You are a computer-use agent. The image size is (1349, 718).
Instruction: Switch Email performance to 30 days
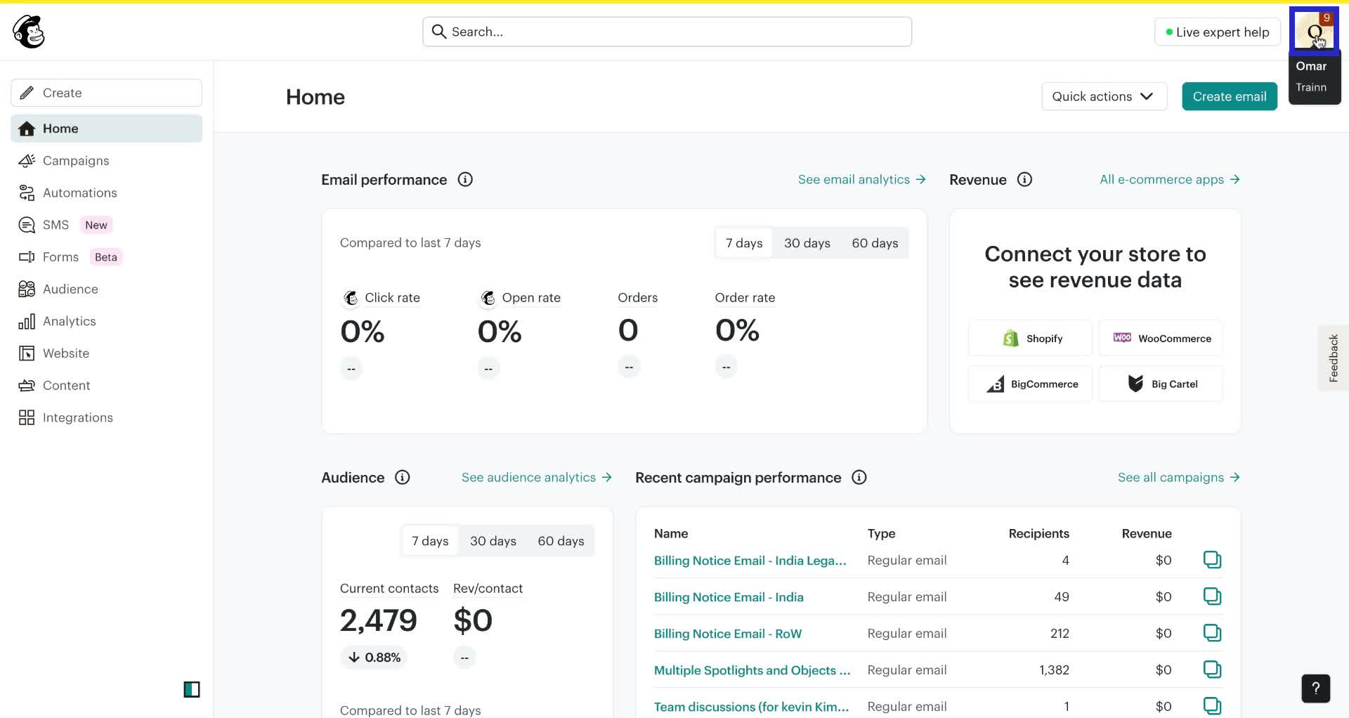click(807, 242)
